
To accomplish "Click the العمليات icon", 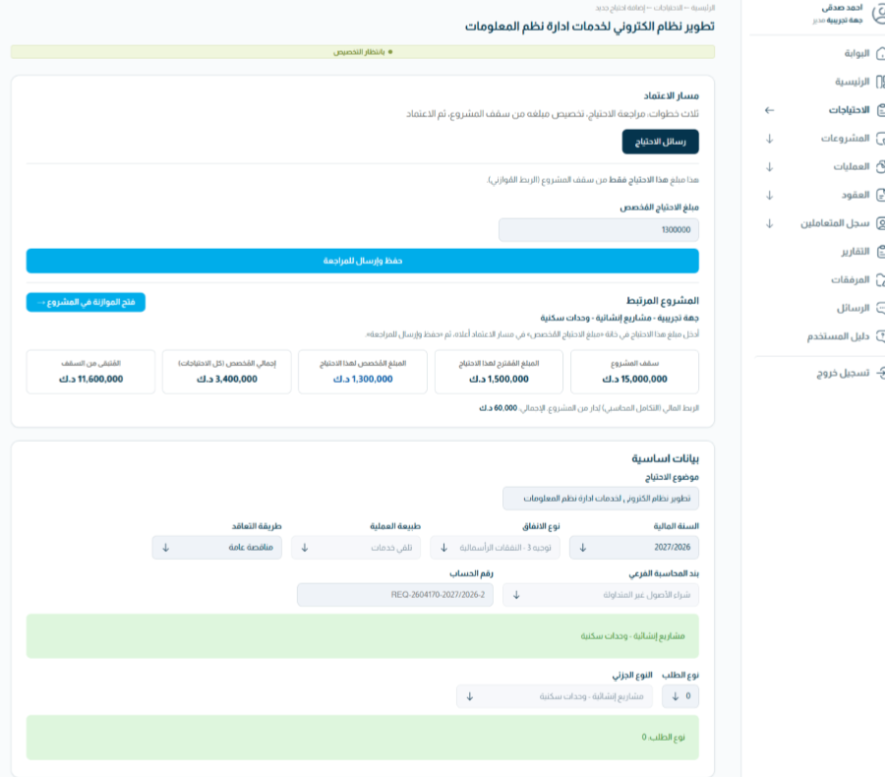I will tap(880, 166).
